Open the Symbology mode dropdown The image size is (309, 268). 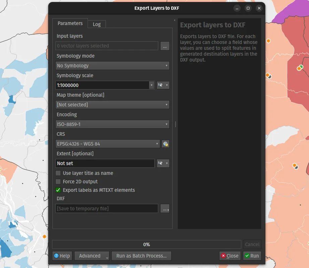click(x=112, y=66)
